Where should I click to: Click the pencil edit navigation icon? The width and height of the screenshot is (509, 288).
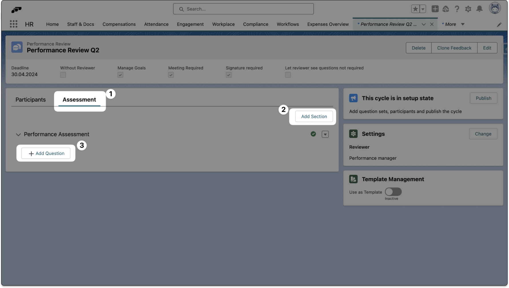(x=499, y=25)
